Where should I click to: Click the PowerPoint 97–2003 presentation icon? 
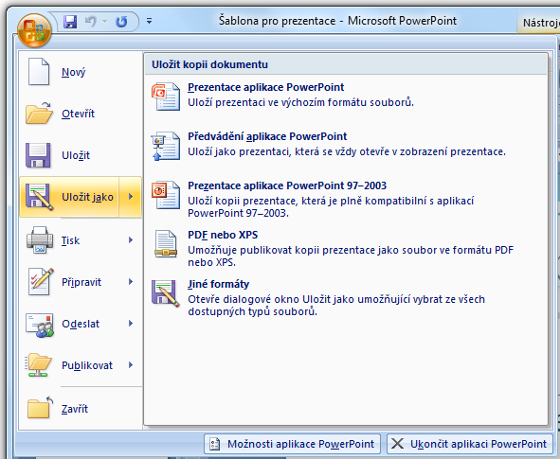[x=166, y=194]
